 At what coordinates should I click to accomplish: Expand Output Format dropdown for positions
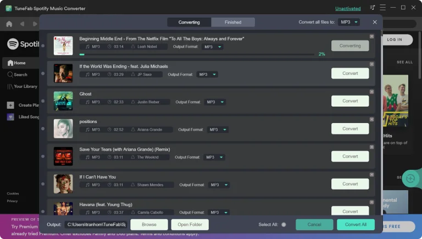click(218, 130)
